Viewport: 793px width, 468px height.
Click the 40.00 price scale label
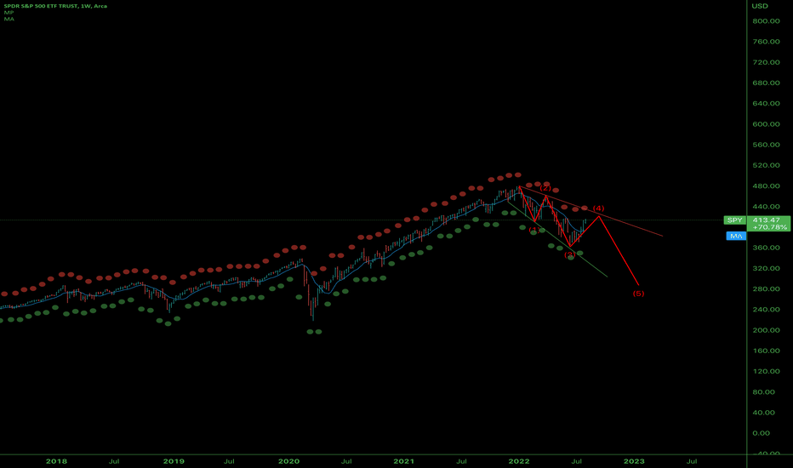point(764,413)
